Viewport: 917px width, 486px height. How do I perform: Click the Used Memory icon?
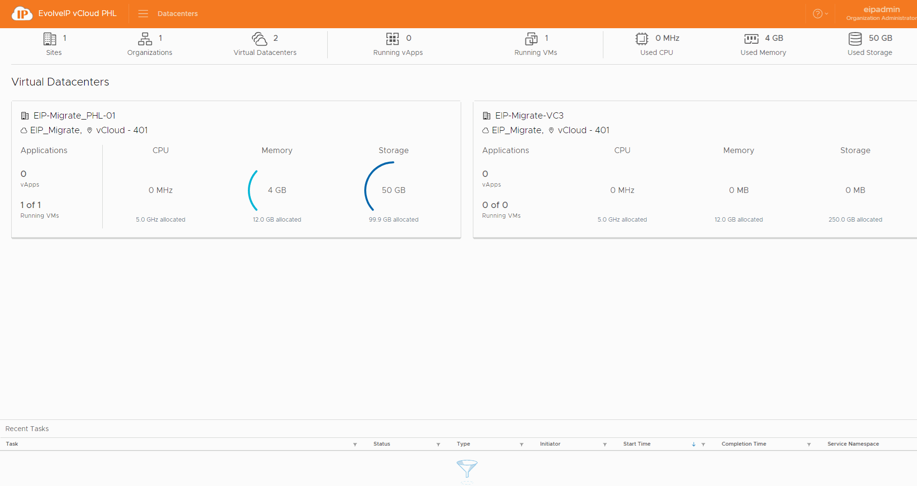coord(751,38)
